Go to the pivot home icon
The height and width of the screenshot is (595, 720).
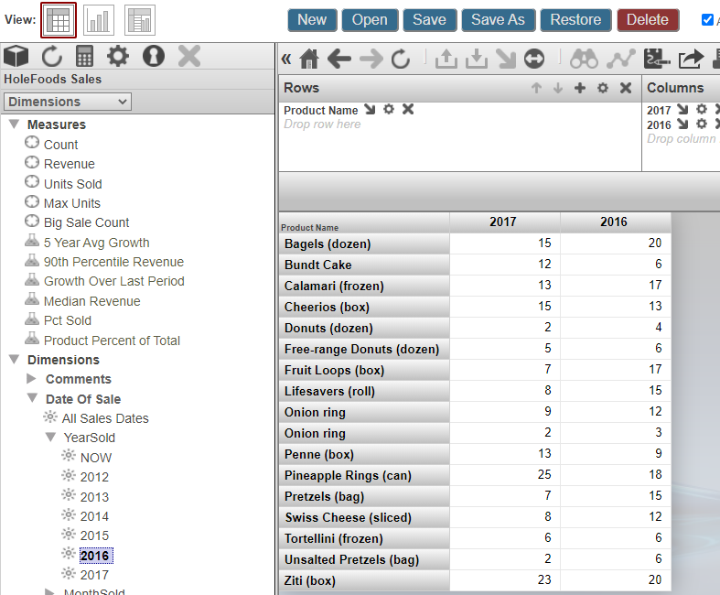point(309,59)
